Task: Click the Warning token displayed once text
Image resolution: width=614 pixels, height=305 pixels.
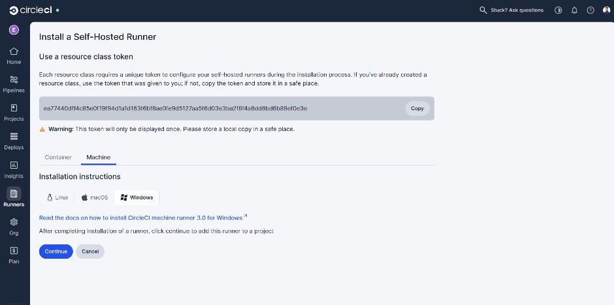Action: pos(171,129)
